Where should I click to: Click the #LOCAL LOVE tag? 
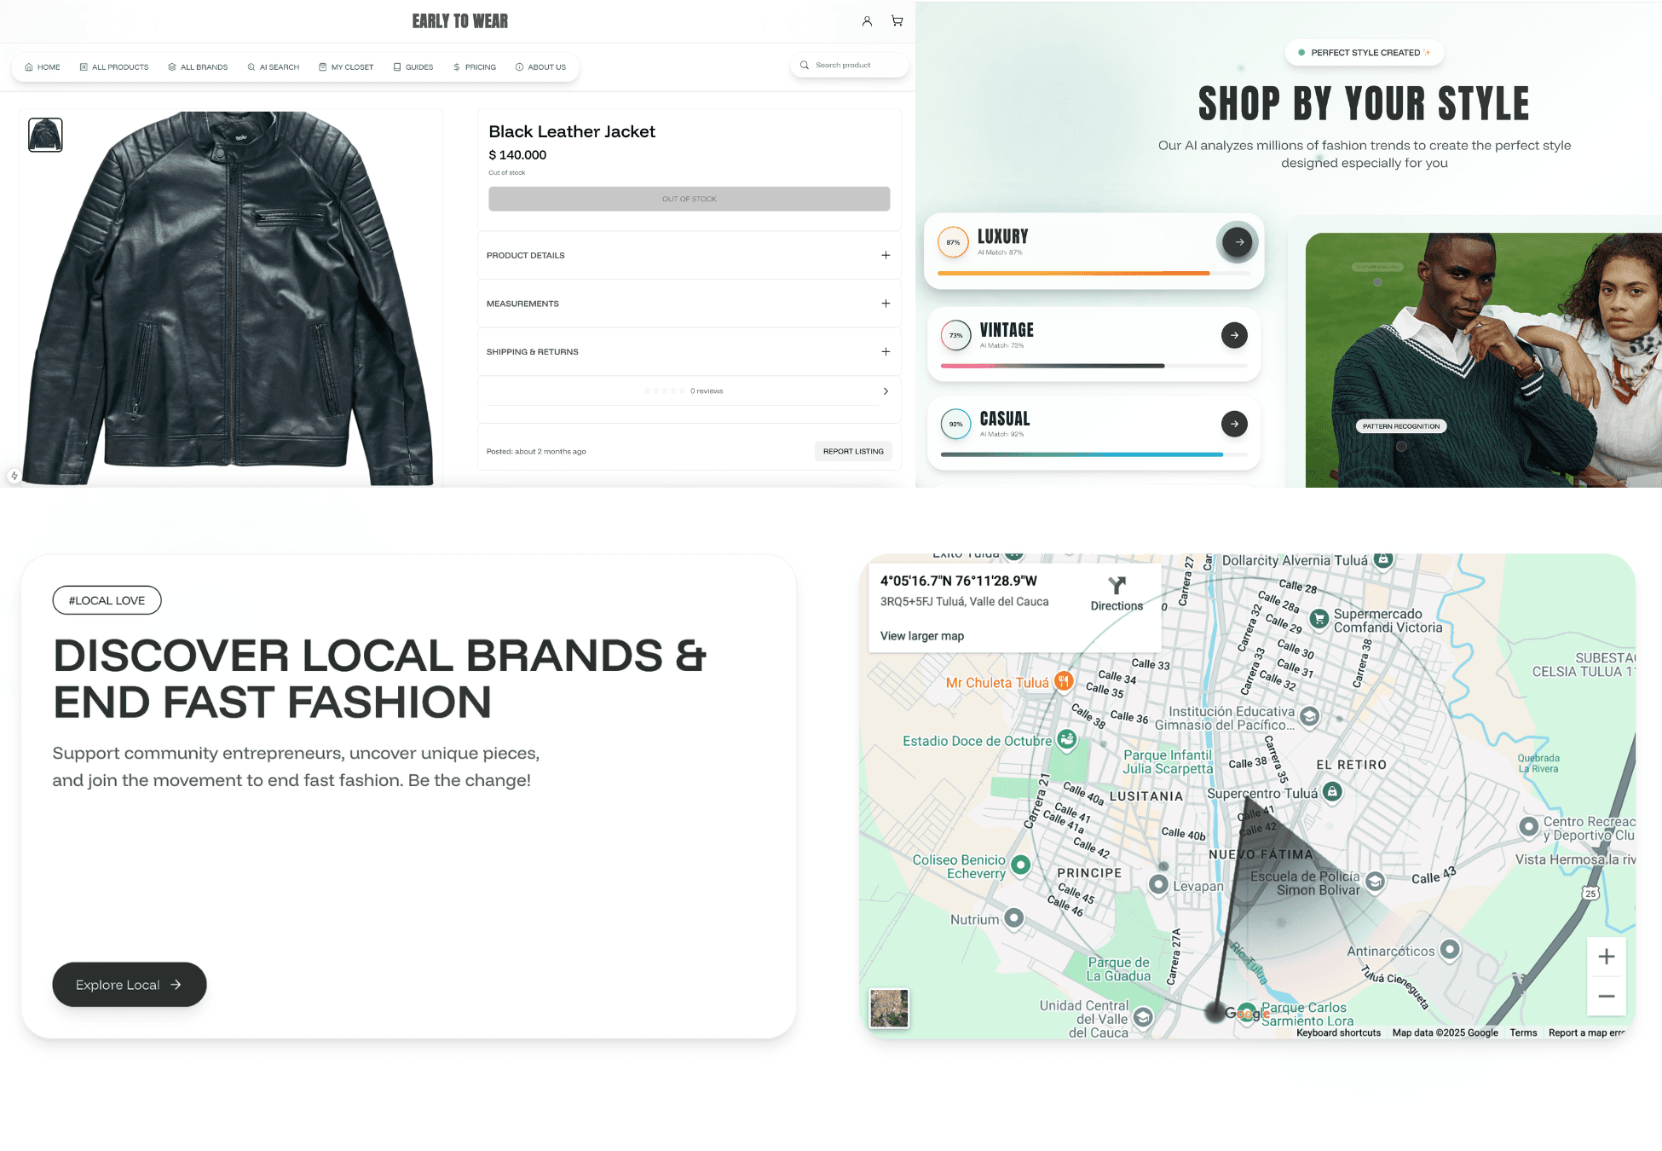coord(107,600)
